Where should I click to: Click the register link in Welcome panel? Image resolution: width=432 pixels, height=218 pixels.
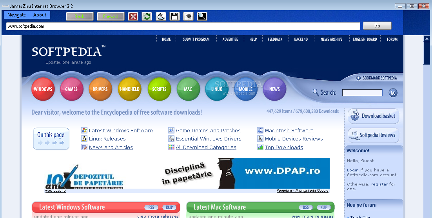379,184
